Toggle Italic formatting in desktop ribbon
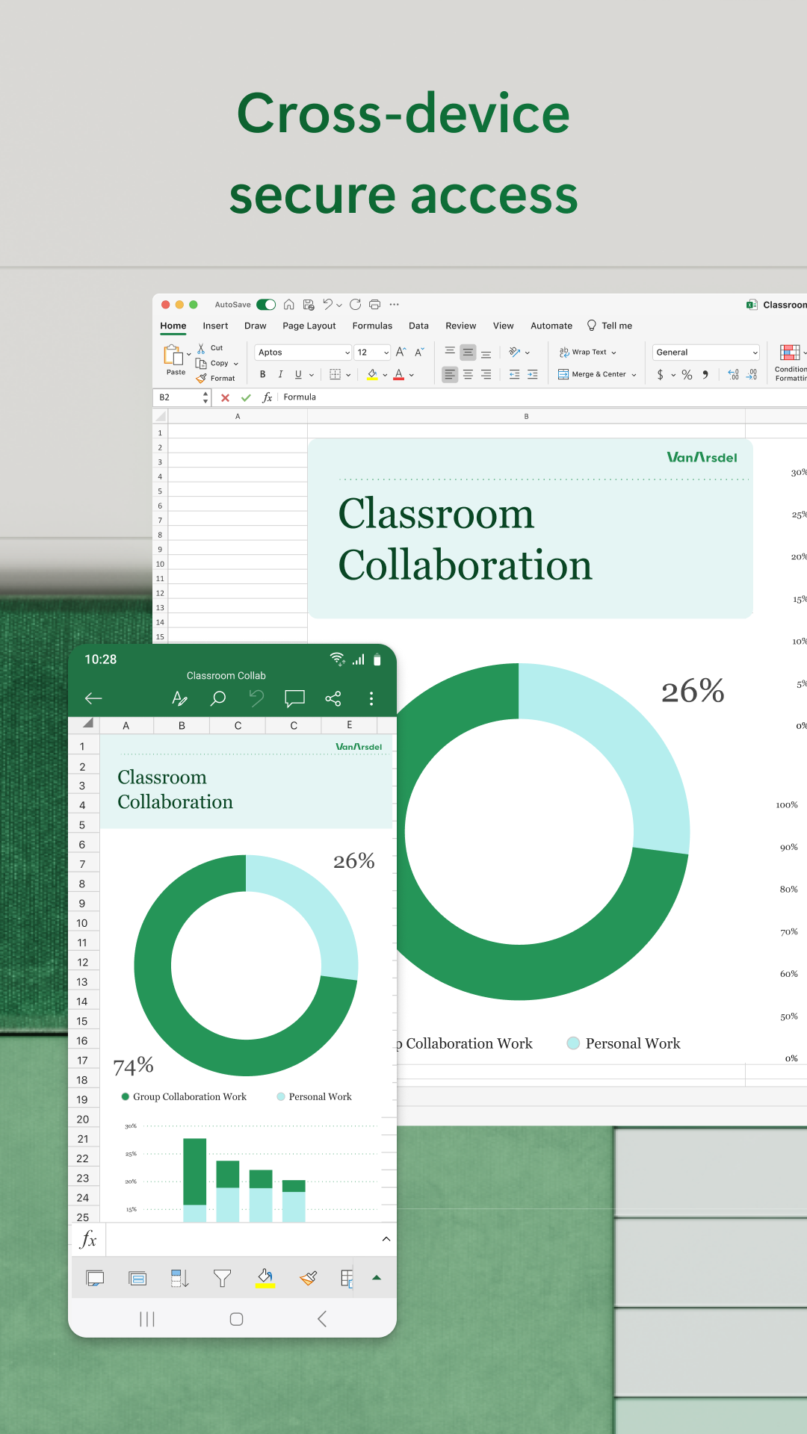 pyautogui.click(x=280, y=374)
